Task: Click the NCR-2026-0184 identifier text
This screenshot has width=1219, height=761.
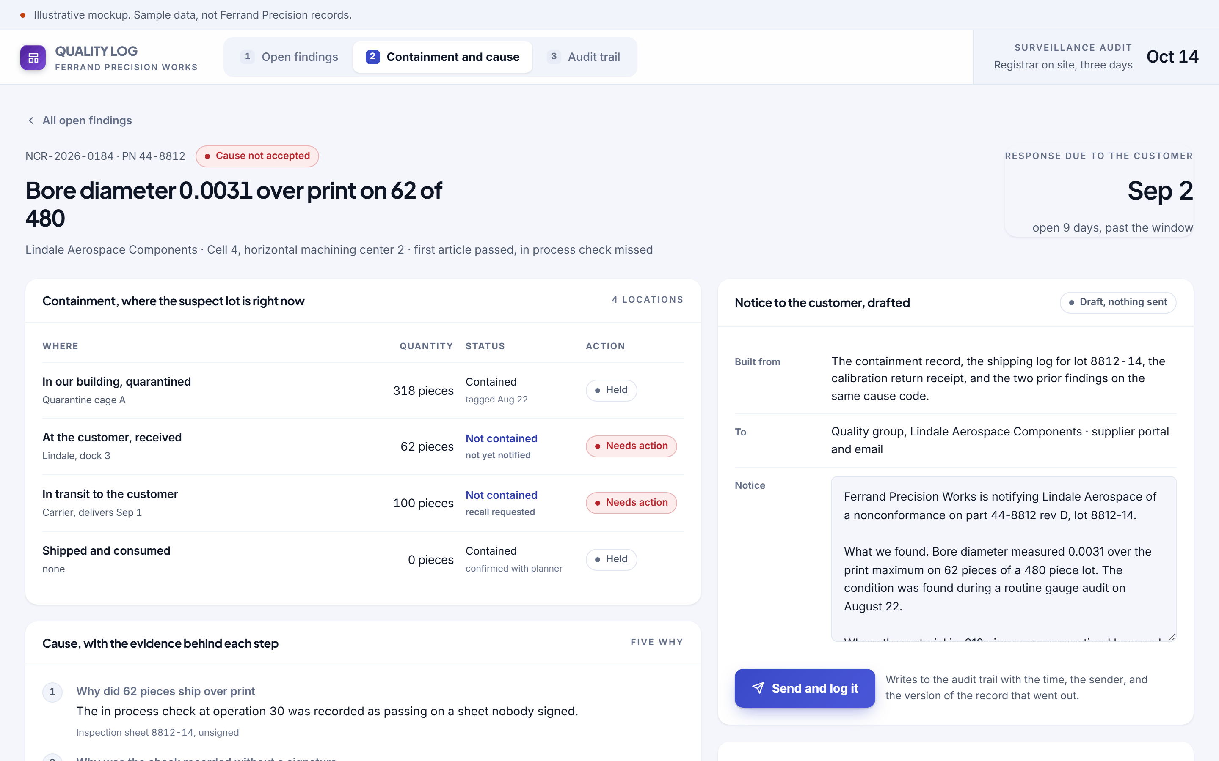Action: click(69, 156)
